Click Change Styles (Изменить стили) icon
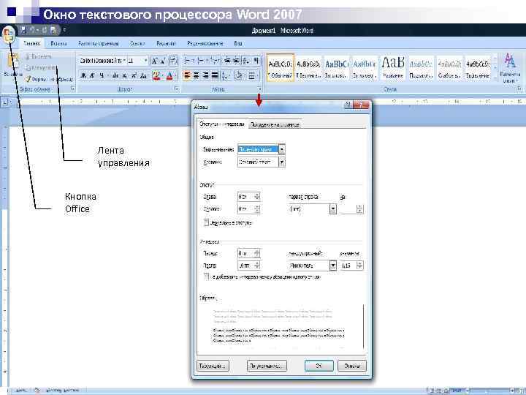Screen dimensions: 526x395 pyautogui.click(x=510, y=68)
